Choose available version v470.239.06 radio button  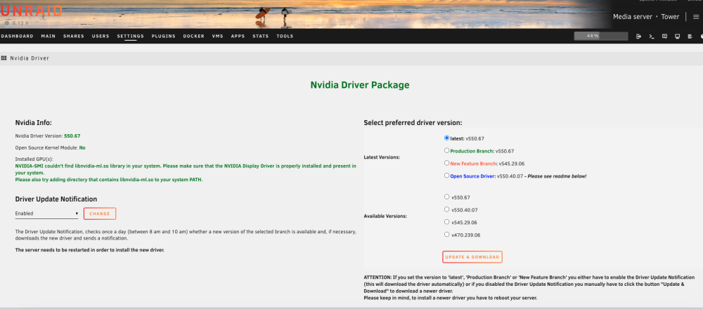pos(446,235)
